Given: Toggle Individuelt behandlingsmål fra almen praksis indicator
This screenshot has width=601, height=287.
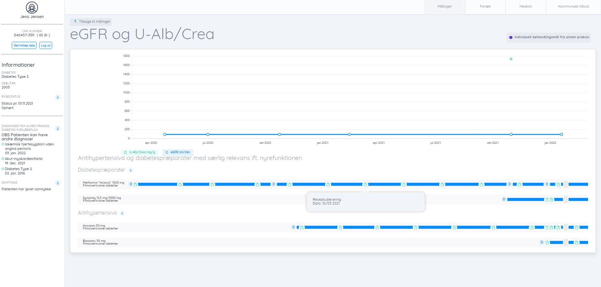Looking at the screenshot, I should pos(549,37).
